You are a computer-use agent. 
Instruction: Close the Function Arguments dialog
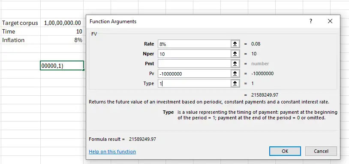pos(330,21)
